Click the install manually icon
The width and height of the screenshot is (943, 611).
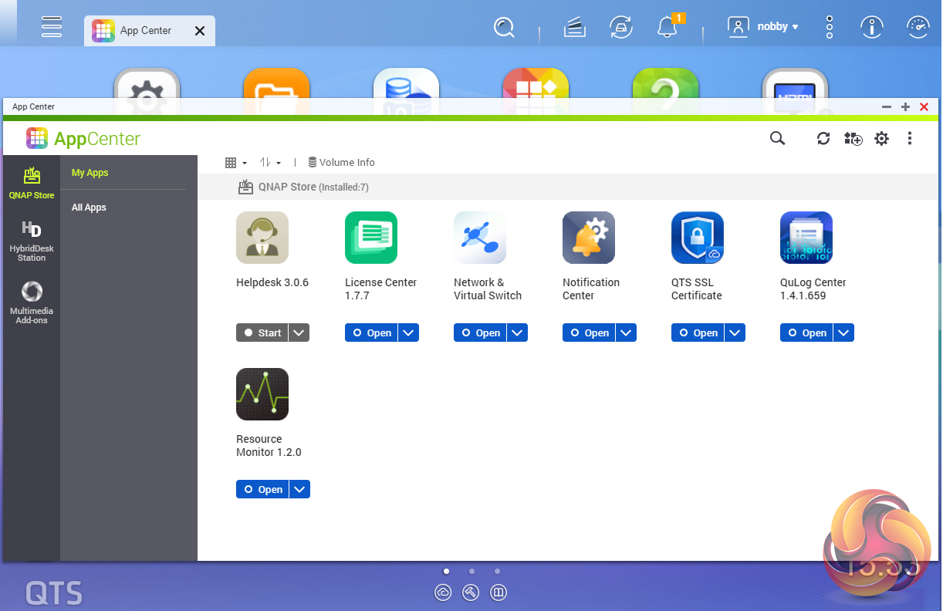[x=853, y=138]
